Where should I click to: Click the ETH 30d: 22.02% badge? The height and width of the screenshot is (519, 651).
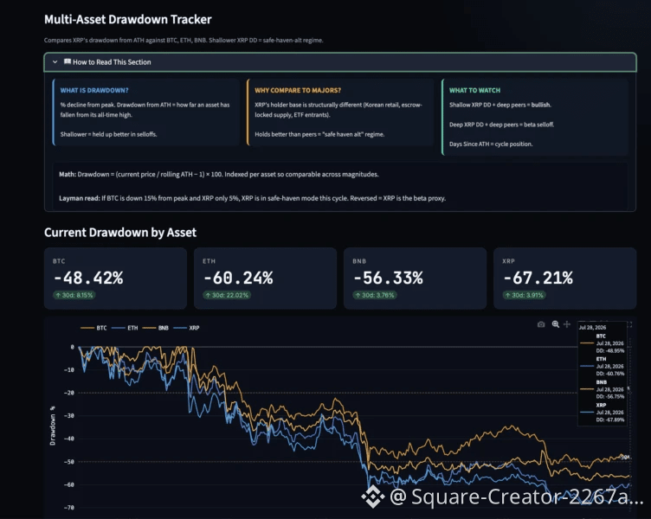(227, 295)
